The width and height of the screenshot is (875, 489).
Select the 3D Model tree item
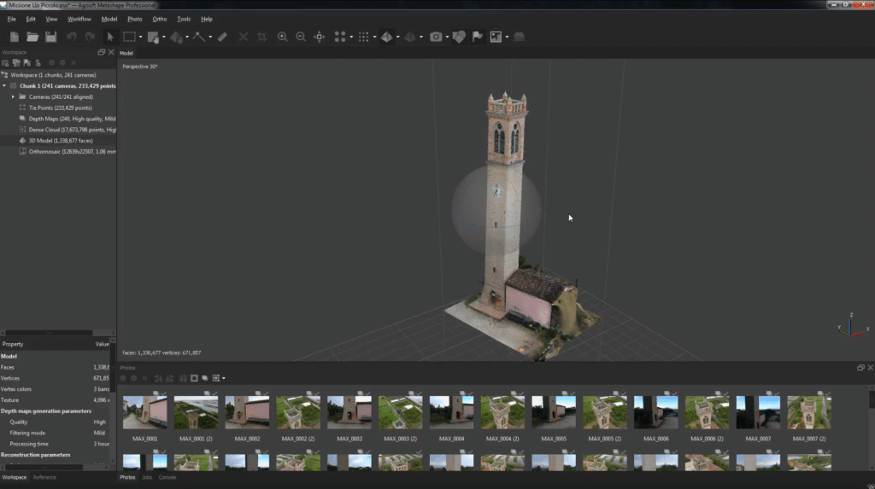tap(61, 141)
